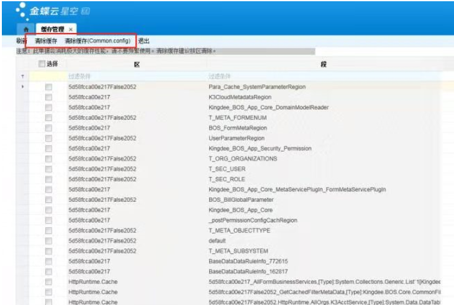Screen dimensions: 454x305
Task: Check the GetCachedFilterMetaData row checkbox
Action: [x=48, y=292]
